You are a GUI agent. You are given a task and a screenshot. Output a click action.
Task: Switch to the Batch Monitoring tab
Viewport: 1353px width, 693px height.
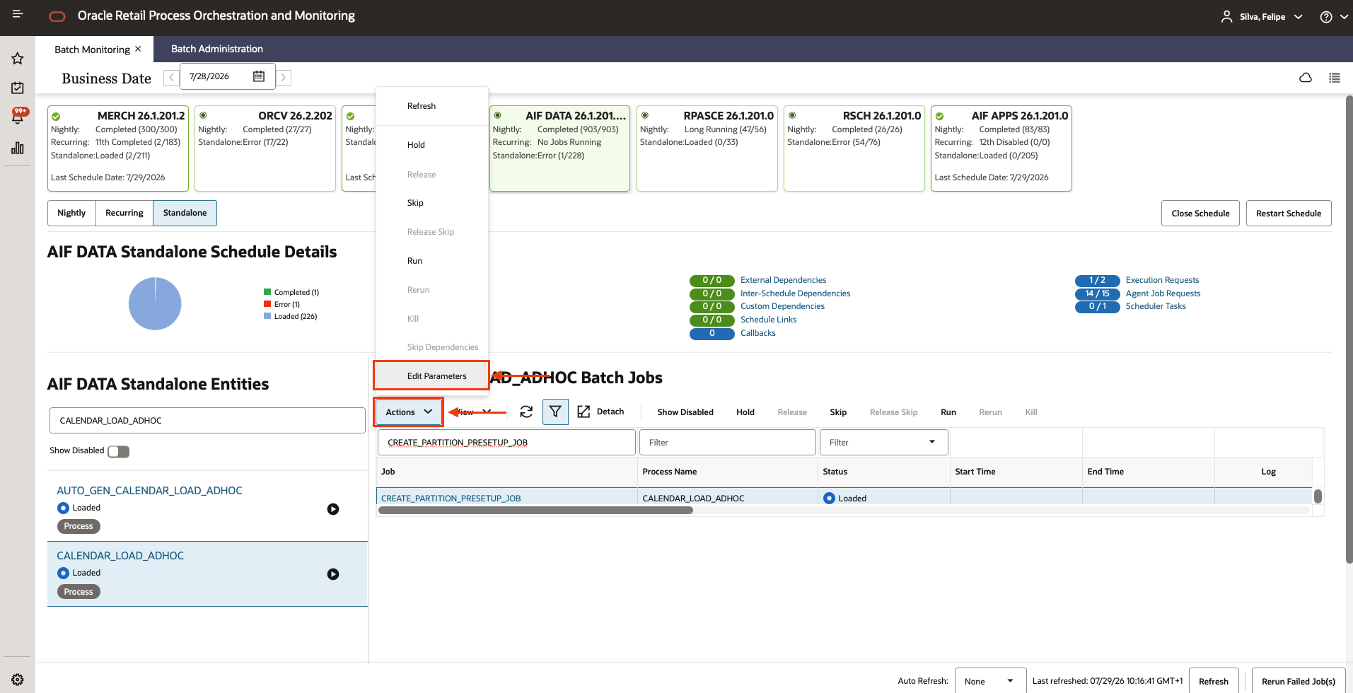[x=92, y=49]
